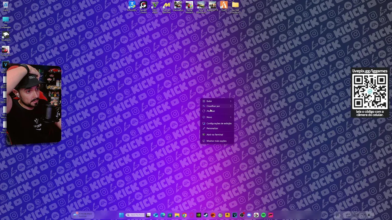
Task: Choose Atualizar in the context menu
Action: click(x=217, y=111)
